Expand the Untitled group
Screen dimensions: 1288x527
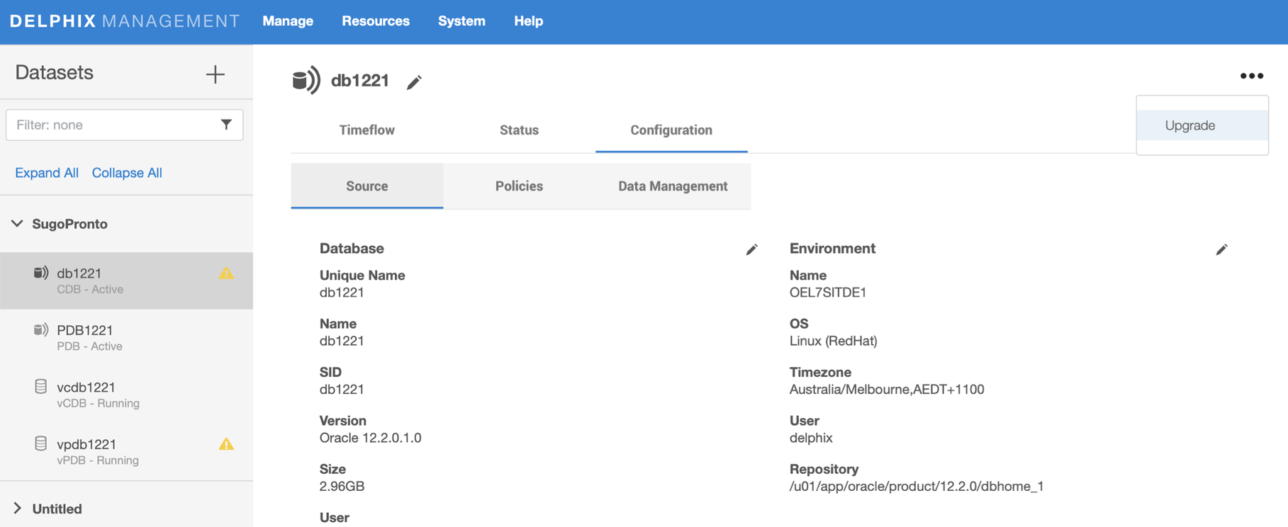click(x=17, y=509)
